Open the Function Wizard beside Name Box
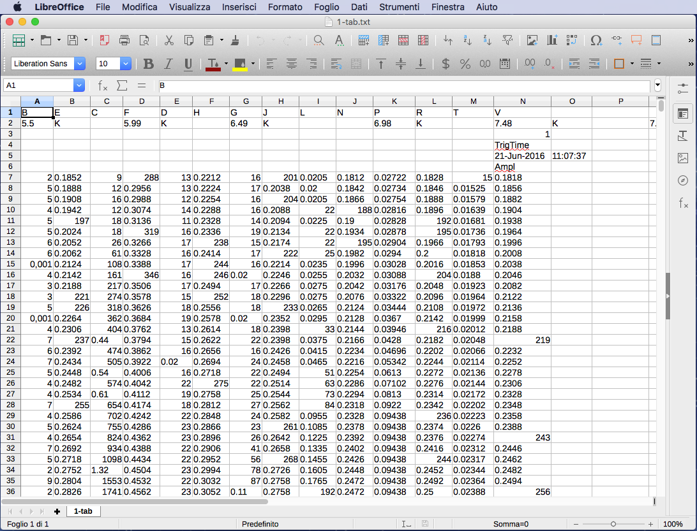This screenshot has width=697, height=531. [102, 85]
